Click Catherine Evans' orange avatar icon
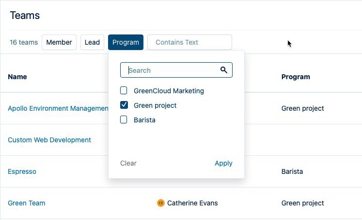The image size is (362, 220). click(x=161, y=203)
